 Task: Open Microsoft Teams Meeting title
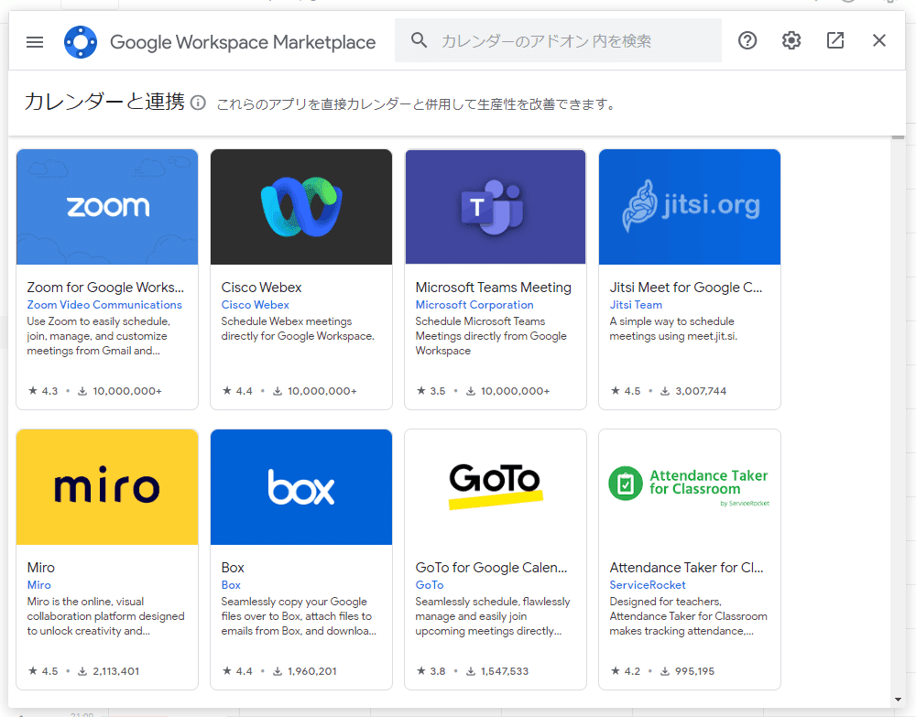pos(493,288)
